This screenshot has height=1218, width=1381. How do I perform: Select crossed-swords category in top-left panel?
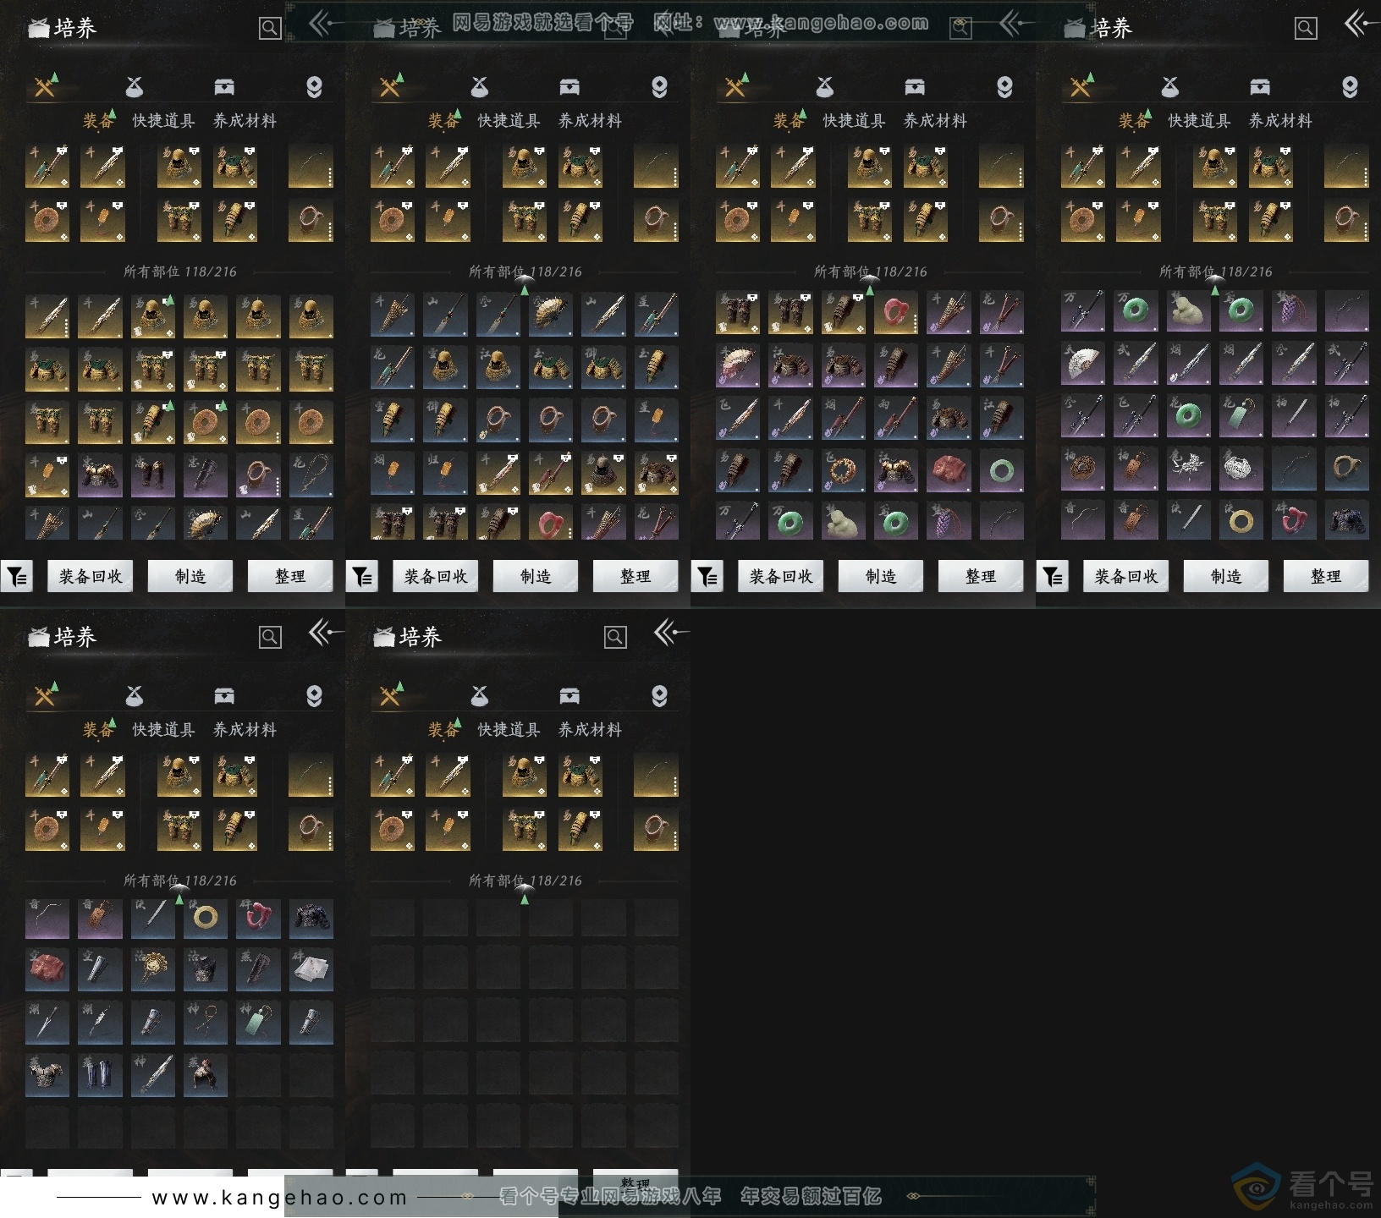45,86
